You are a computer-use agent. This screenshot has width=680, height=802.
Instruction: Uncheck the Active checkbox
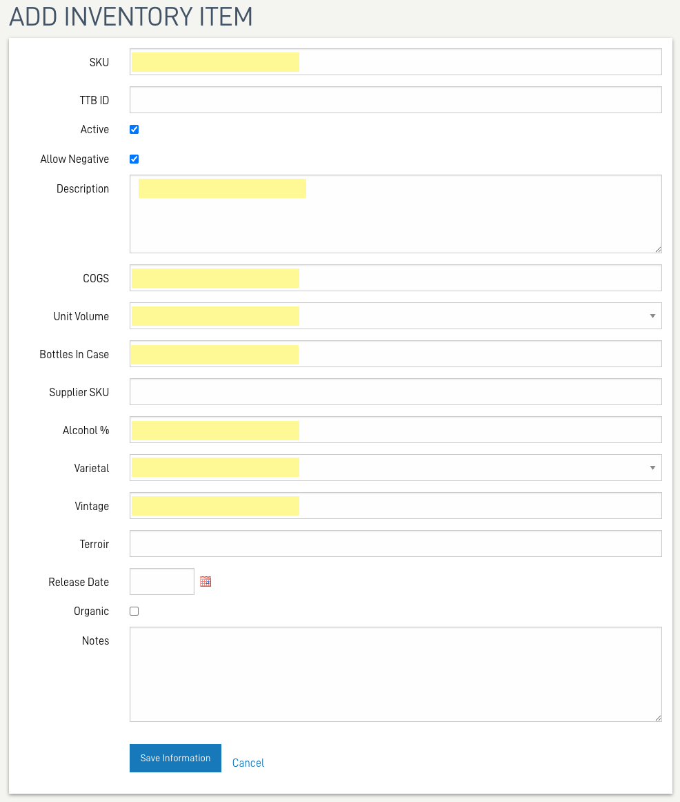[134, 129]
